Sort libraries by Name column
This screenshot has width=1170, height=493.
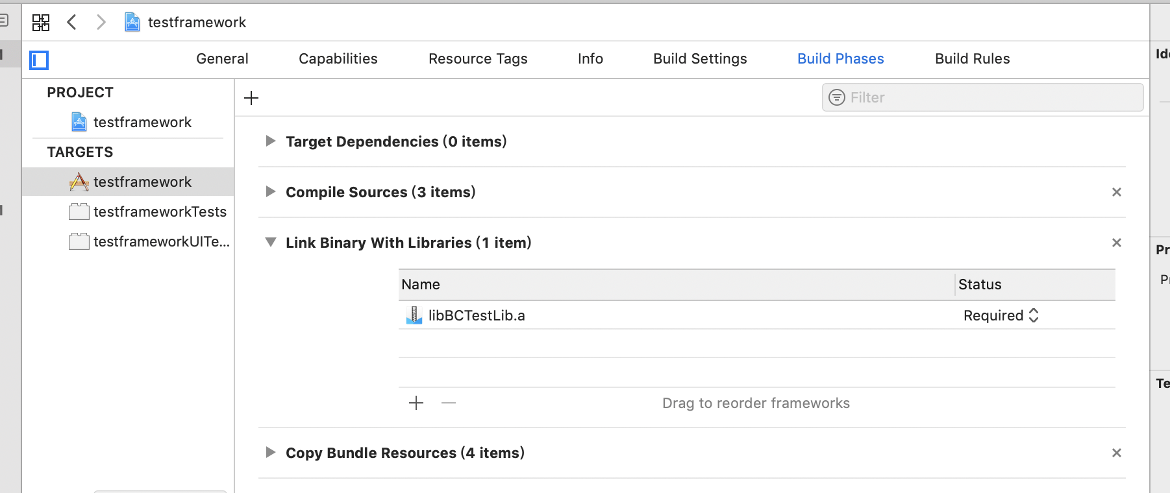click(677, 284)
